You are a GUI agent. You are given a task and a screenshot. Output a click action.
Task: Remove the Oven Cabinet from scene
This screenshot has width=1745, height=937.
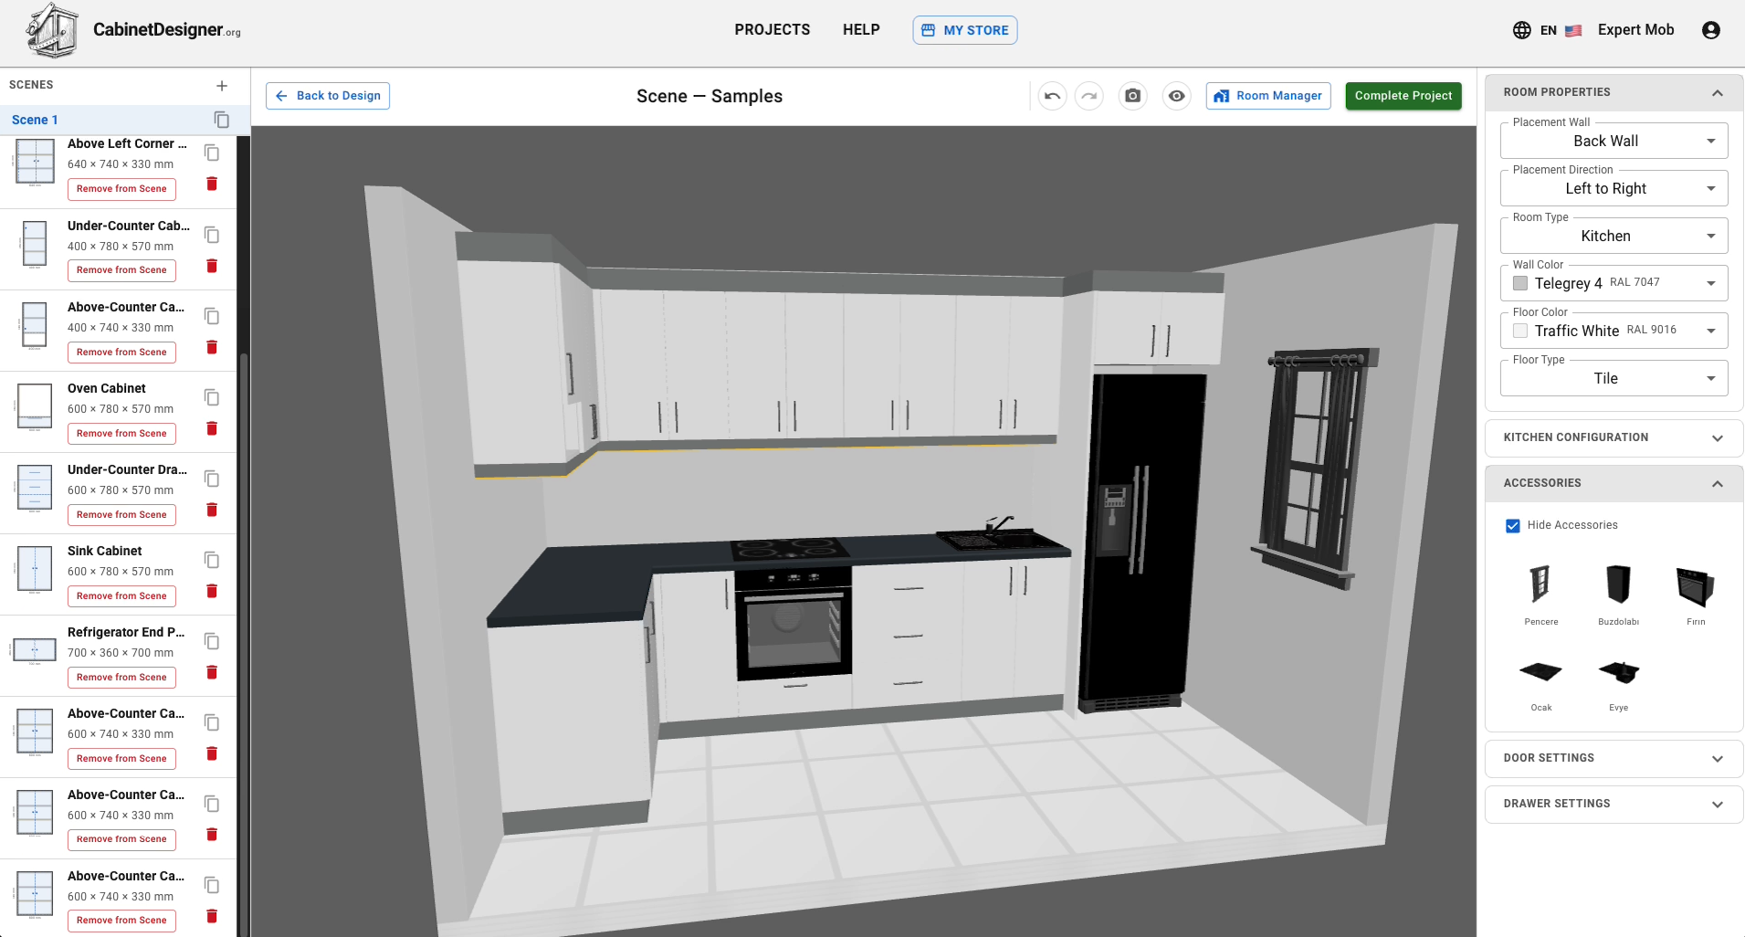click(x=121, y=433)
